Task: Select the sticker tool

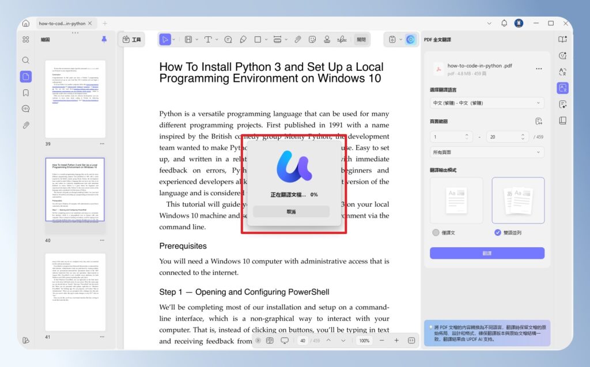Action: click(312, 40)
